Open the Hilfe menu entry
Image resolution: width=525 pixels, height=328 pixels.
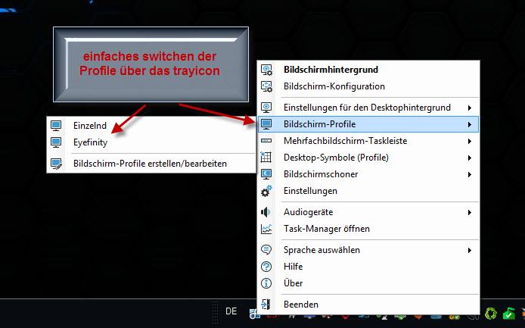tap(368, 267)
